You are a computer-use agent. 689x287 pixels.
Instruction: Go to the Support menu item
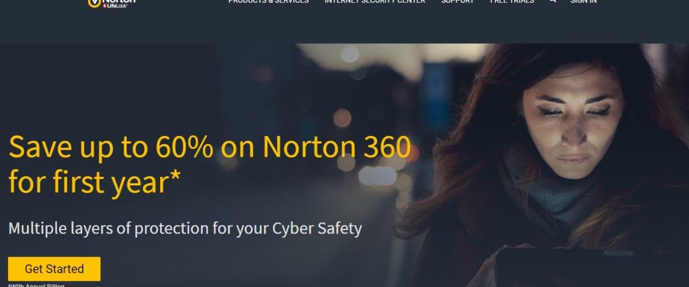(458, 2)
